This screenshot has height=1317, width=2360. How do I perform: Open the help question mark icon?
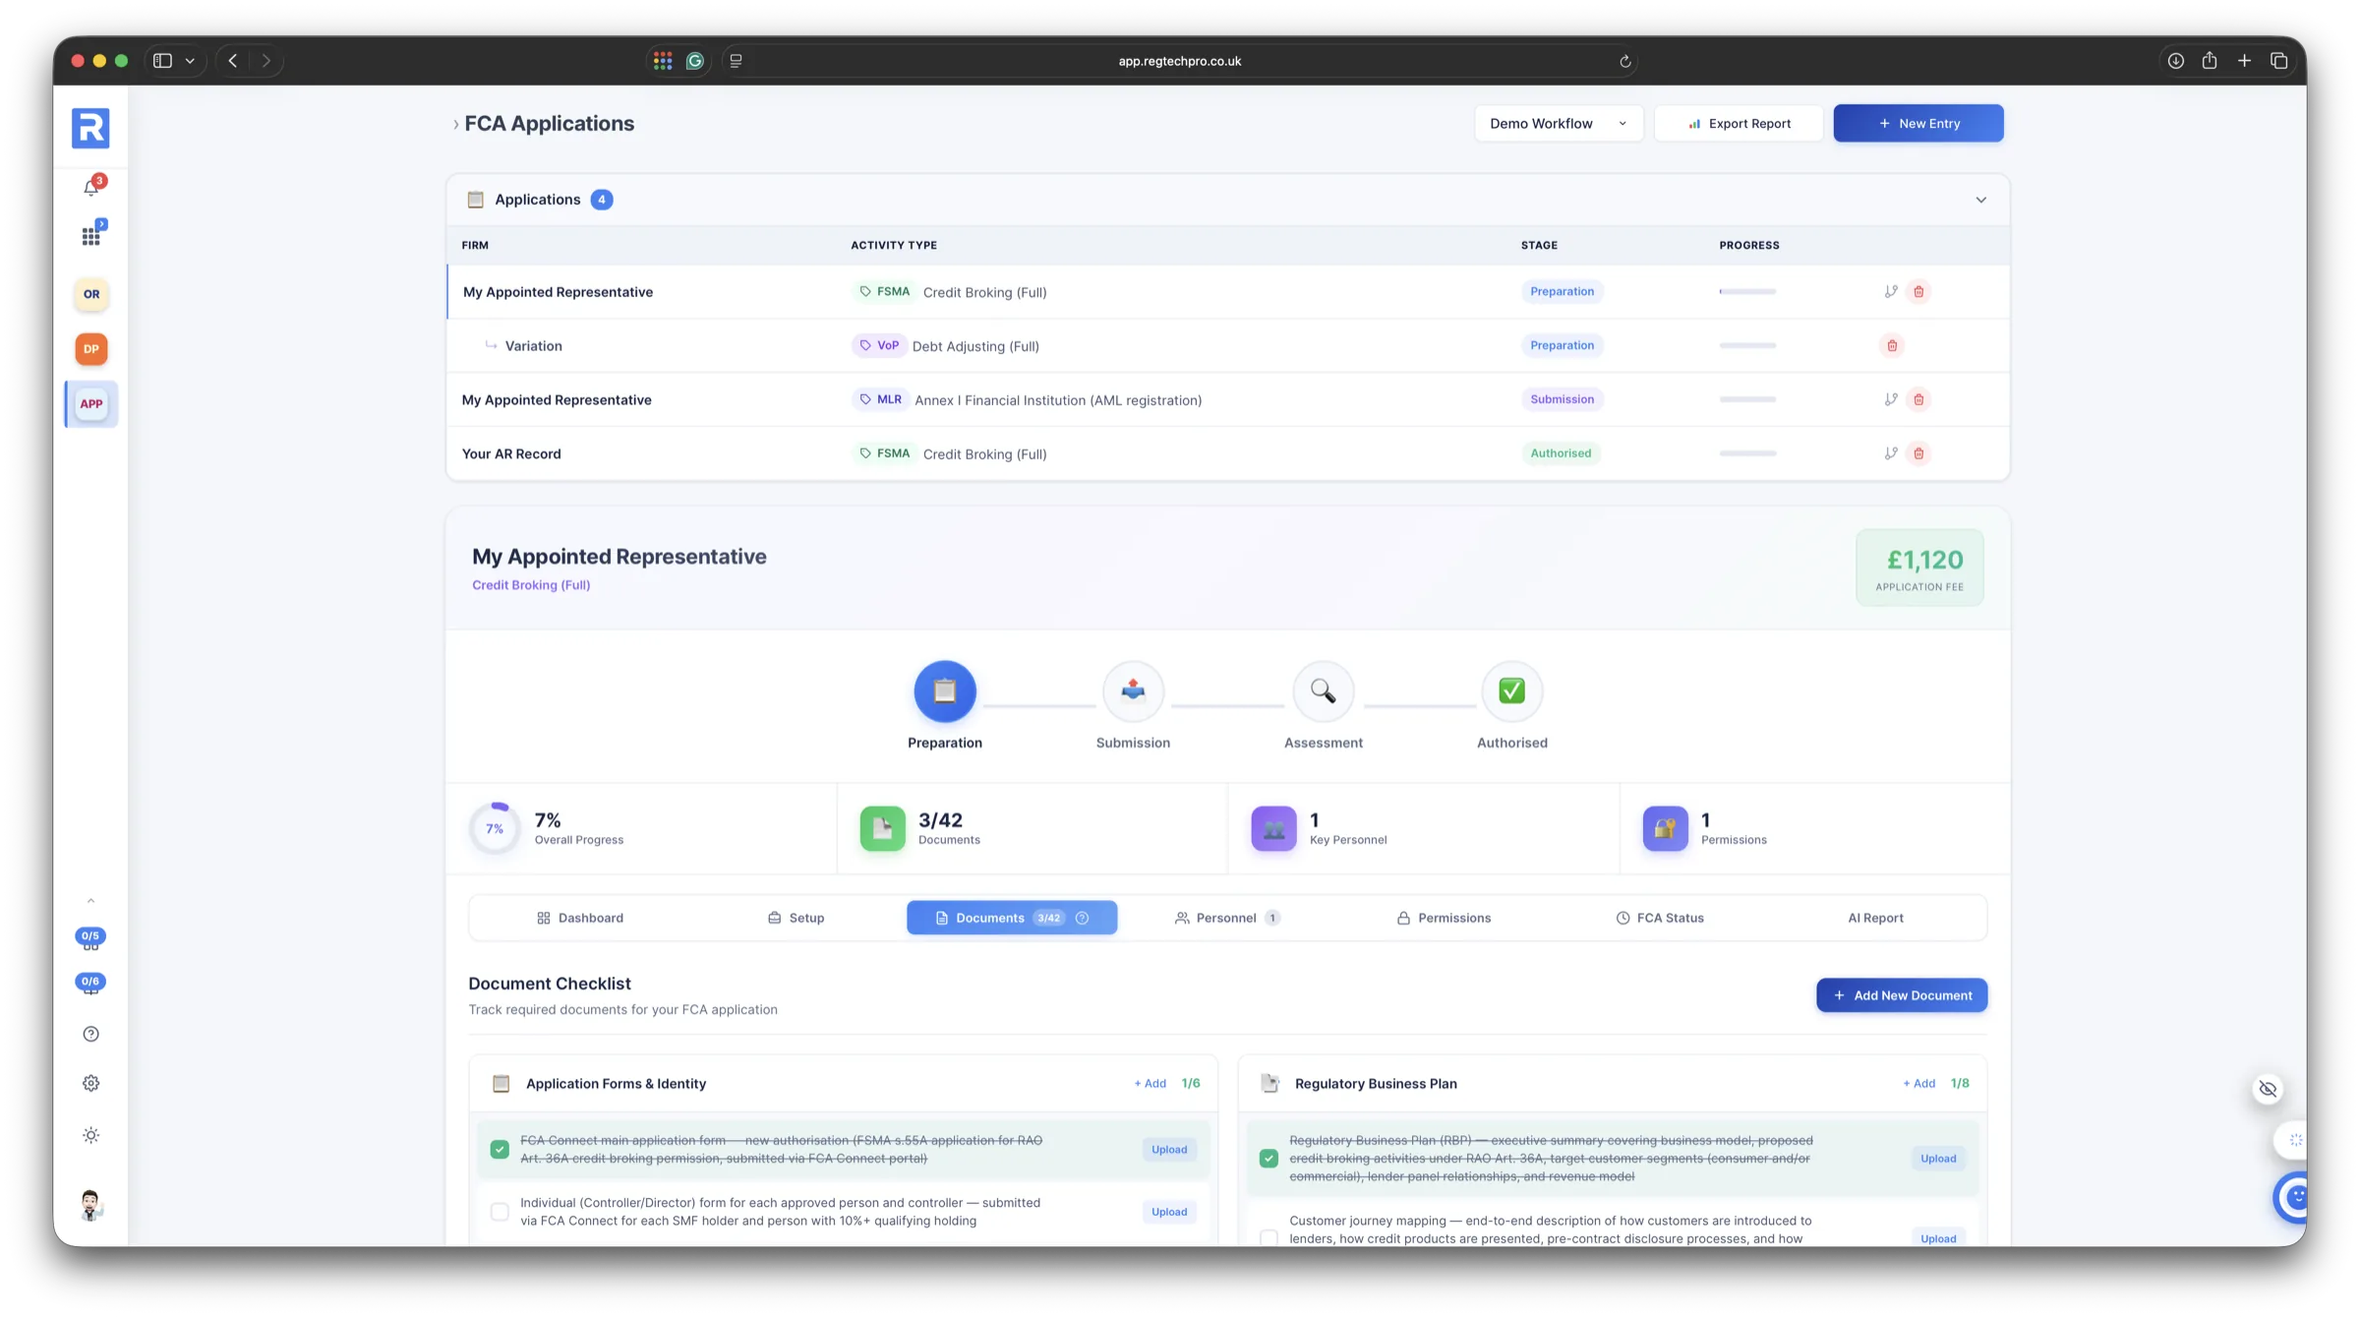pos(91,1034)
